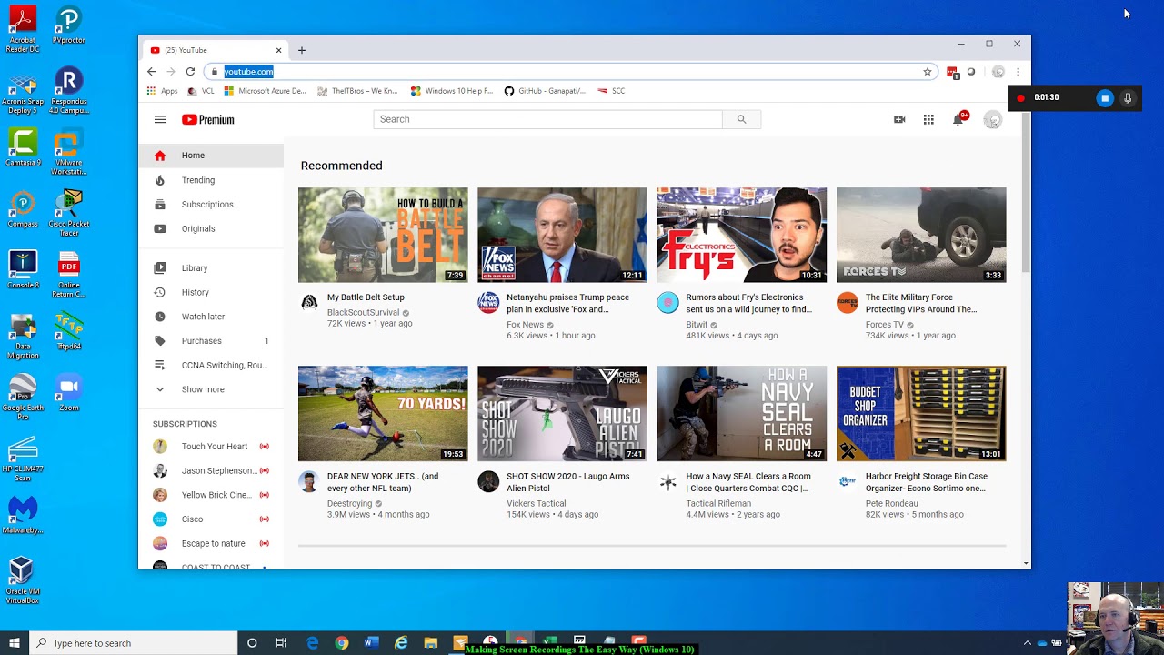The image size is (1164, 655).
Task: Open the YouTube apps grid icon
Action: click(x=928, y=119)
